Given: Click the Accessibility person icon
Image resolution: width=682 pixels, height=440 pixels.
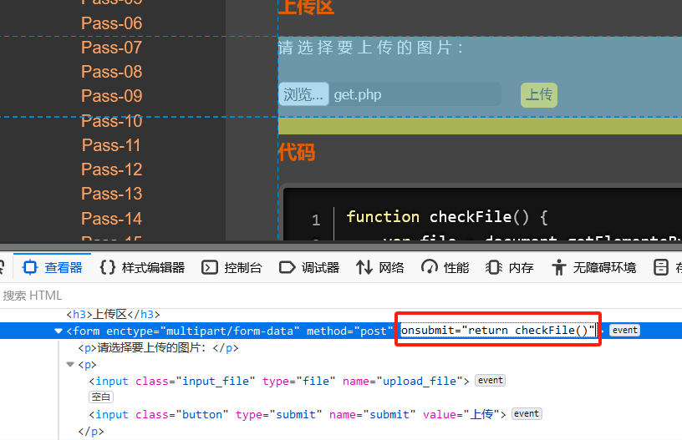Looking at the screenshot, I should tap(559, 267).
